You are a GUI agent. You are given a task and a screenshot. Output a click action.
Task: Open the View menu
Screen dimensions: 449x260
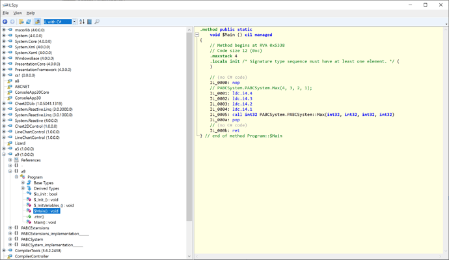(18, 13)
